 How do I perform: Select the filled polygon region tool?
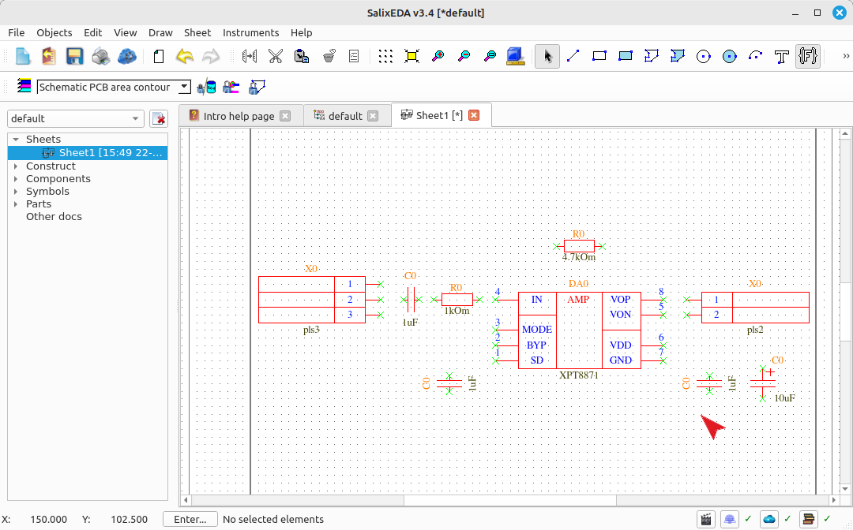(678, 56)
